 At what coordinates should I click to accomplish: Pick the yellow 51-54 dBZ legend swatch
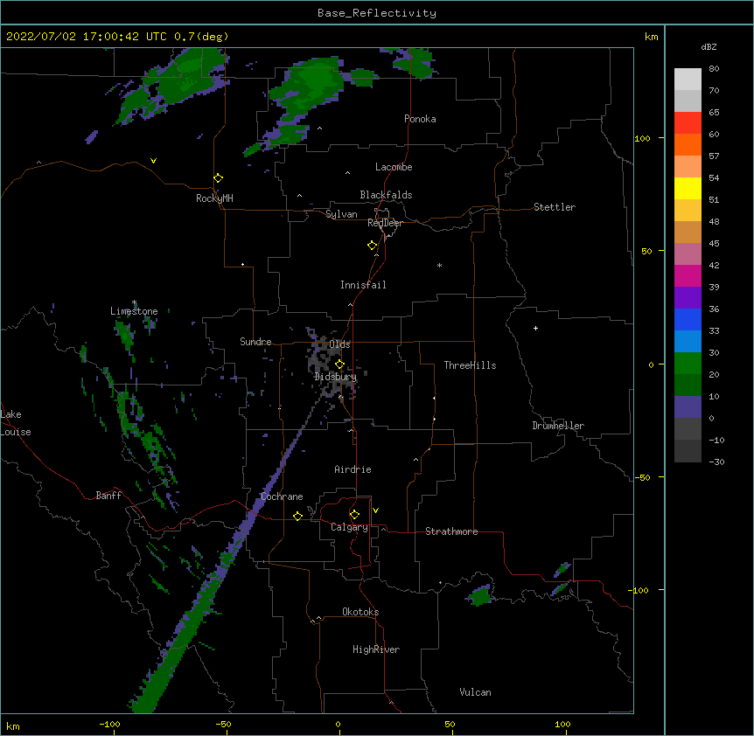tap(688, 188)
